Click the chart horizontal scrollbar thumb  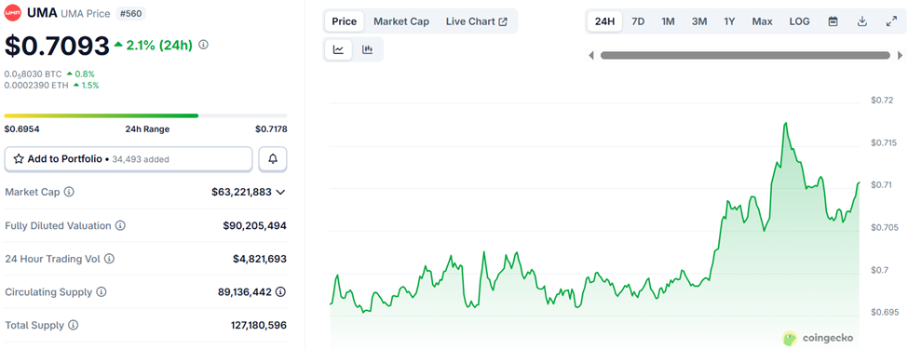(745, 56)
